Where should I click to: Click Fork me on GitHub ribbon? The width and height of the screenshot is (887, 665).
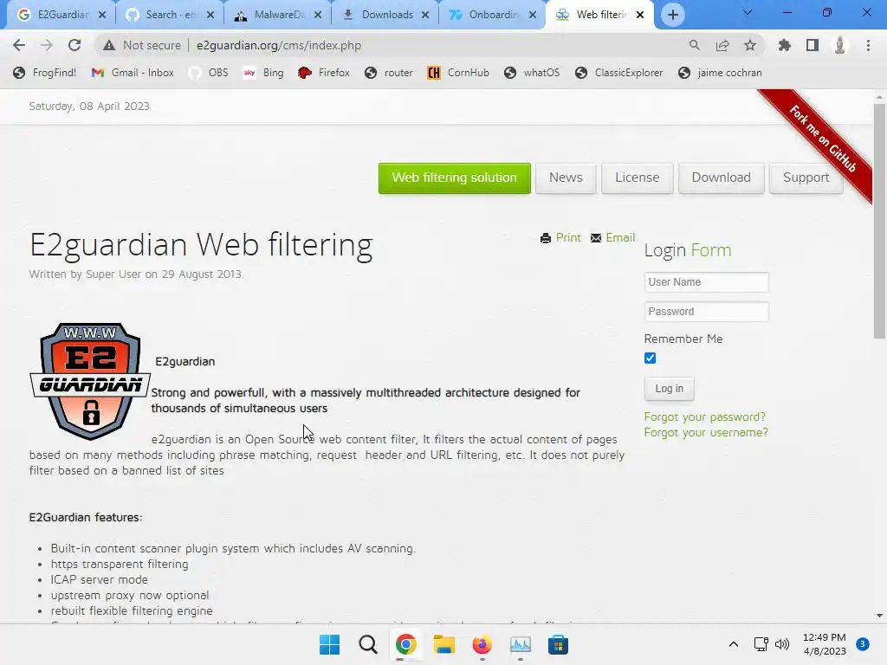(823, 139)
